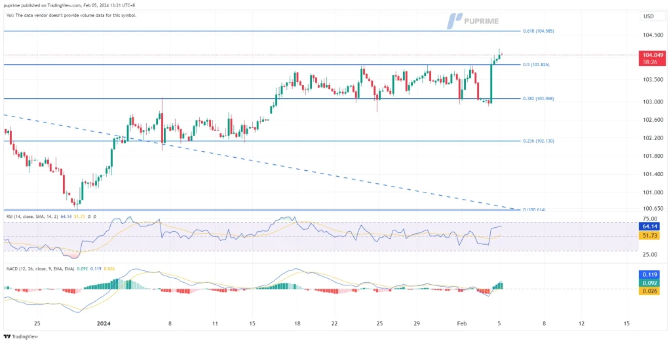The width and height of the screenshot is (671, 343).
Task: Click the RSI moving average badge 51.73
Action: tap(648, 236)
